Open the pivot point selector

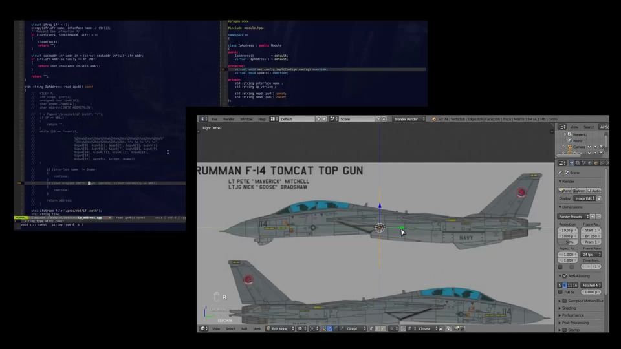(x=314, y=328)
